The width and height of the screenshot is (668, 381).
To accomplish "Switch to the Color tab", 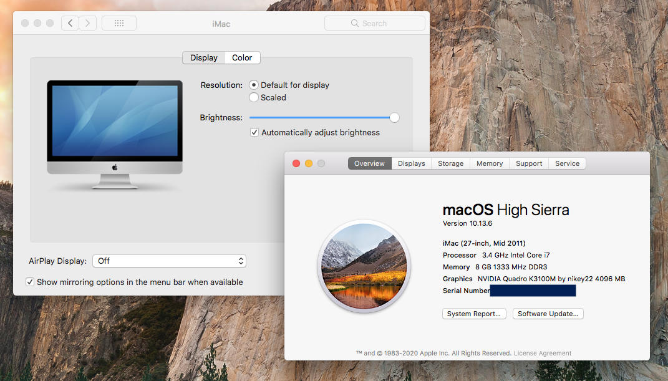I will (x=242, y=57).
